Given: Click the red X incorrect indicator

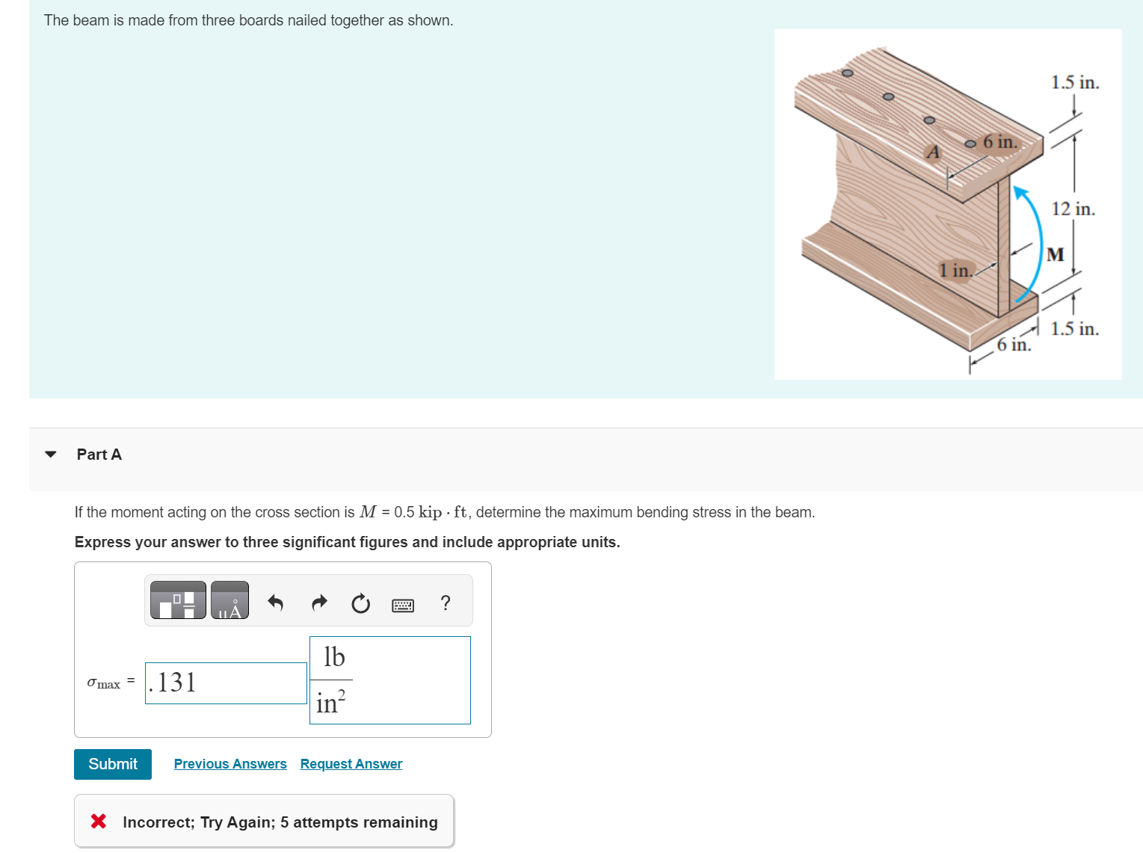Looking at the screenshot, I should 97,822.
